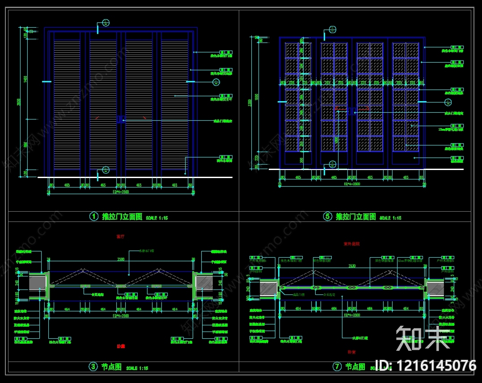Click section callout bubble below drawing 1 door

click(x=106, y=170)
